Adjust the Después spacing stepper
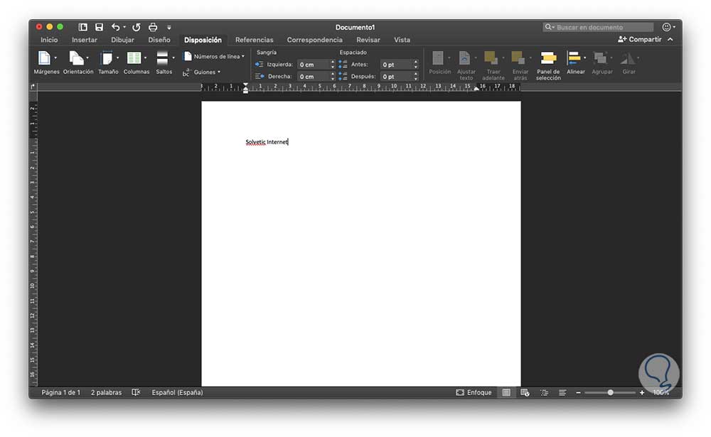The width and height of the screenshot is (711, 437). point(416,77)
